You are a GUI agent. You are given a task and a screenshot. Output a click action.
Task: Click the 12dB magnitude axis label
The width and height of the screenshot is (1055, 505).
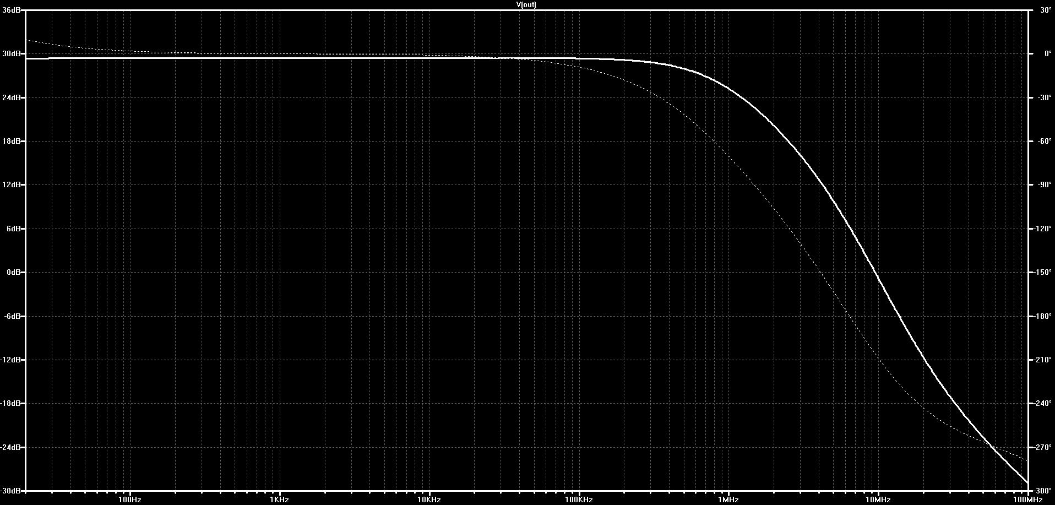click(11, 185)
